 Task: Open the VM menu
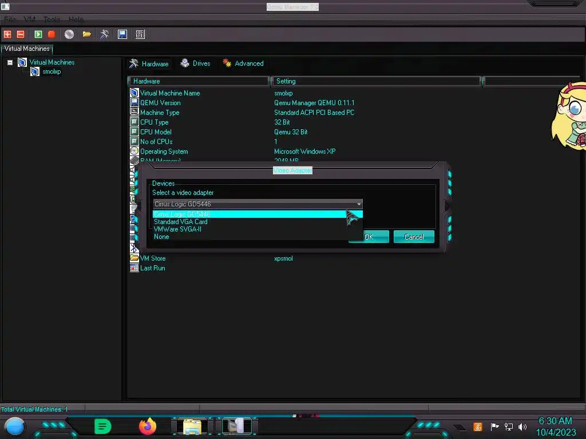tap(30, 19)
